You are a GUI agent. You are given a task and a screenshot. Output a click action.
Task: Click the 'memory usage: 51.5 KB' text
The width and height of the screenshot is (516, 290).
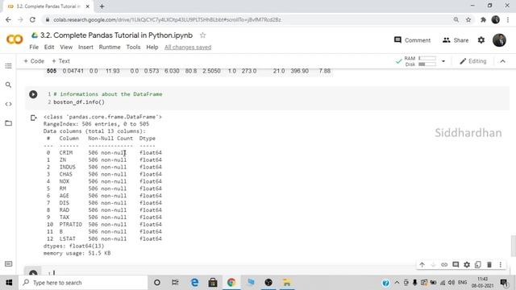click(x=77, y=253)
